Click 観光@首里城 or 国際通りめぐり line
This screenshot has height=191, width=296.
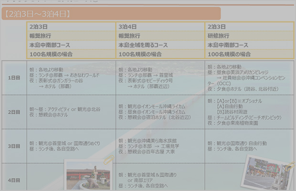coord(65,143)
